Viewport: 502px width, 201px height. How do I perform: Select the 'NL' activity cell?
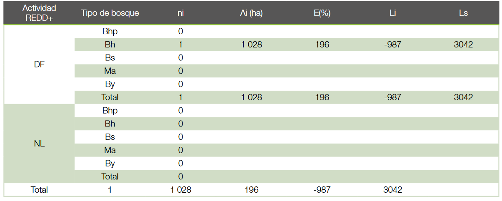[39, 144]
